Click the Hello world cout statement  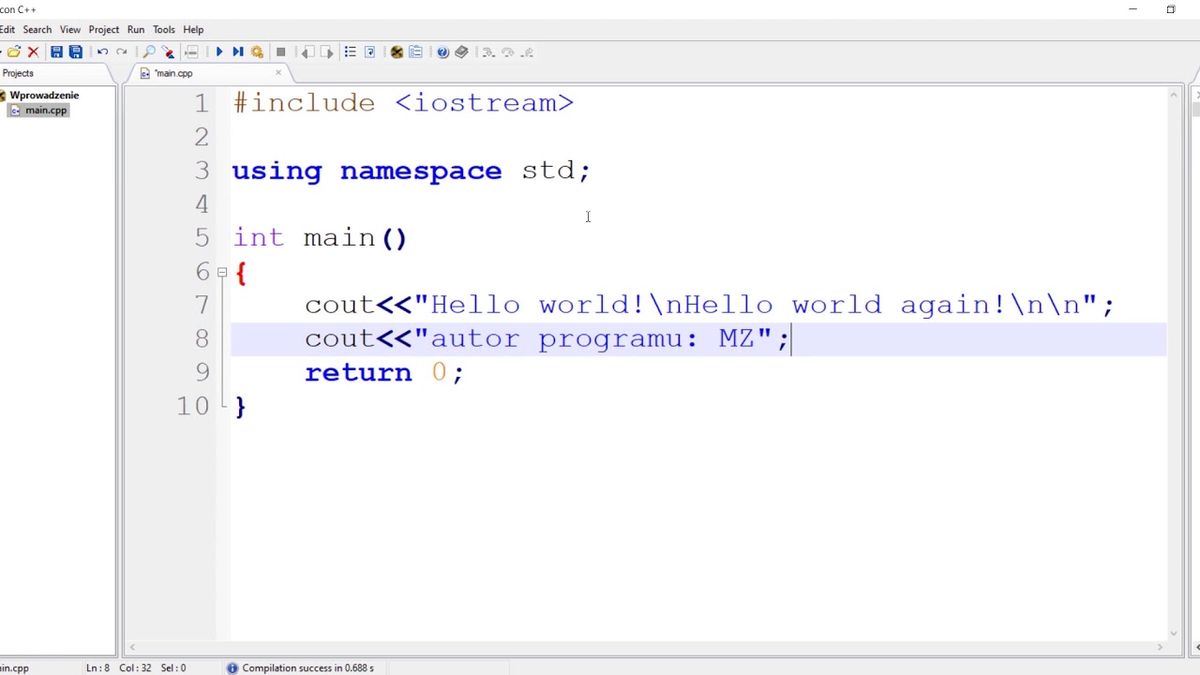709,306
